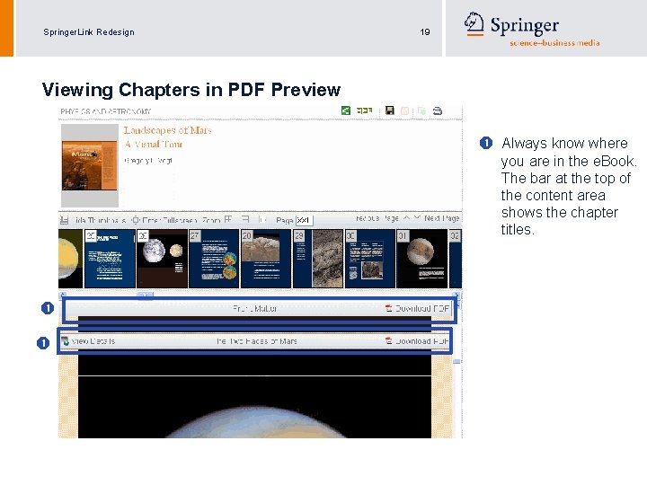
Task: Click the Enter Fullscreen icon
Action: click(136, 220)
